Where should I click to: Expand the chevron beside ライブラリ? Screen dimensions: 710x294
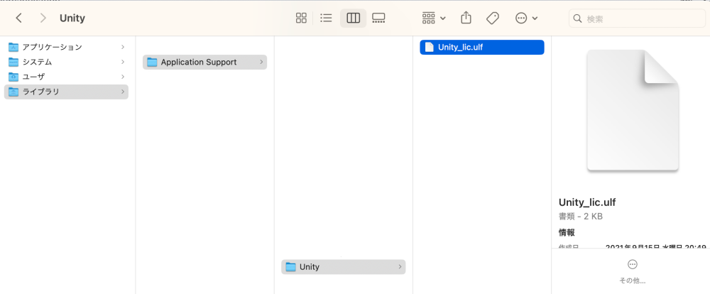click(123, 92)
